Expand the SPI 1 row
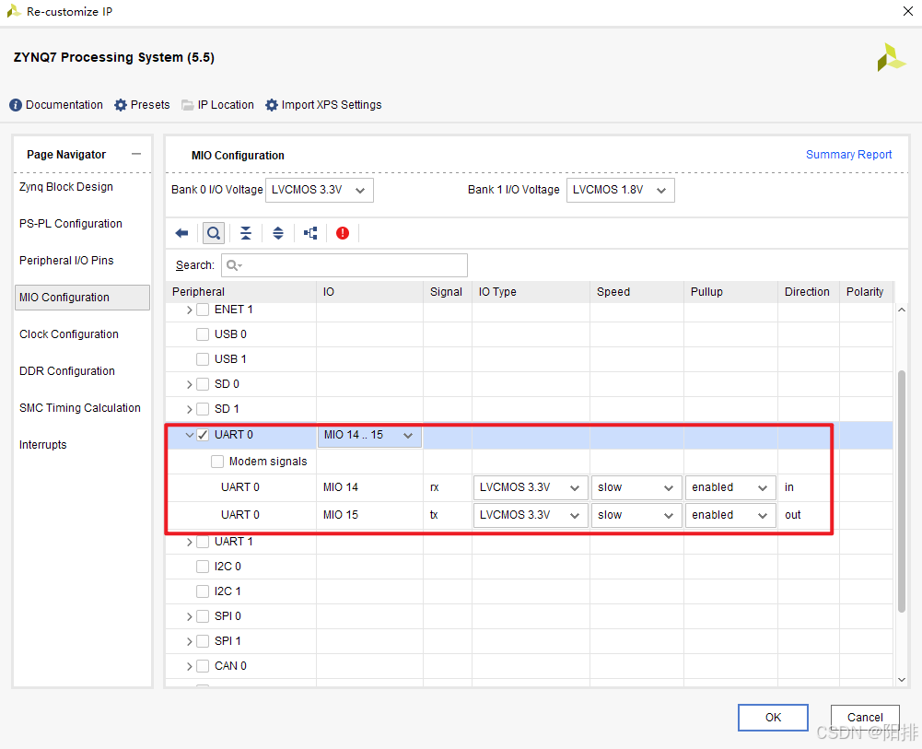The height and width of the screenshot is (749, 922). 190,641
